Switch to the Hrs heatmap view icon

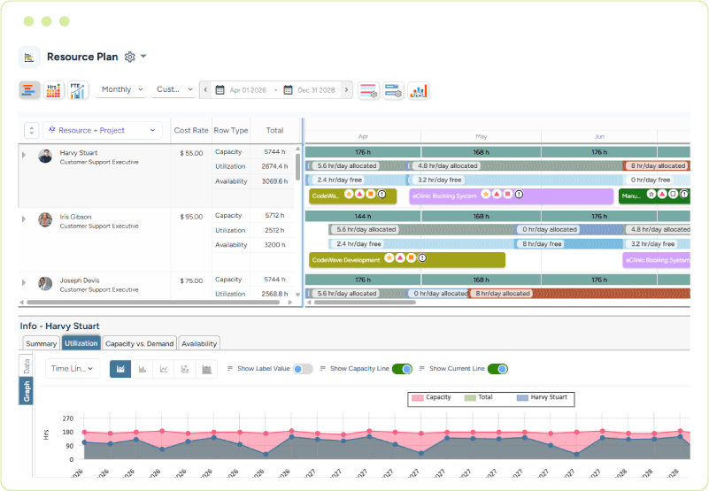[x=53, y=90]
